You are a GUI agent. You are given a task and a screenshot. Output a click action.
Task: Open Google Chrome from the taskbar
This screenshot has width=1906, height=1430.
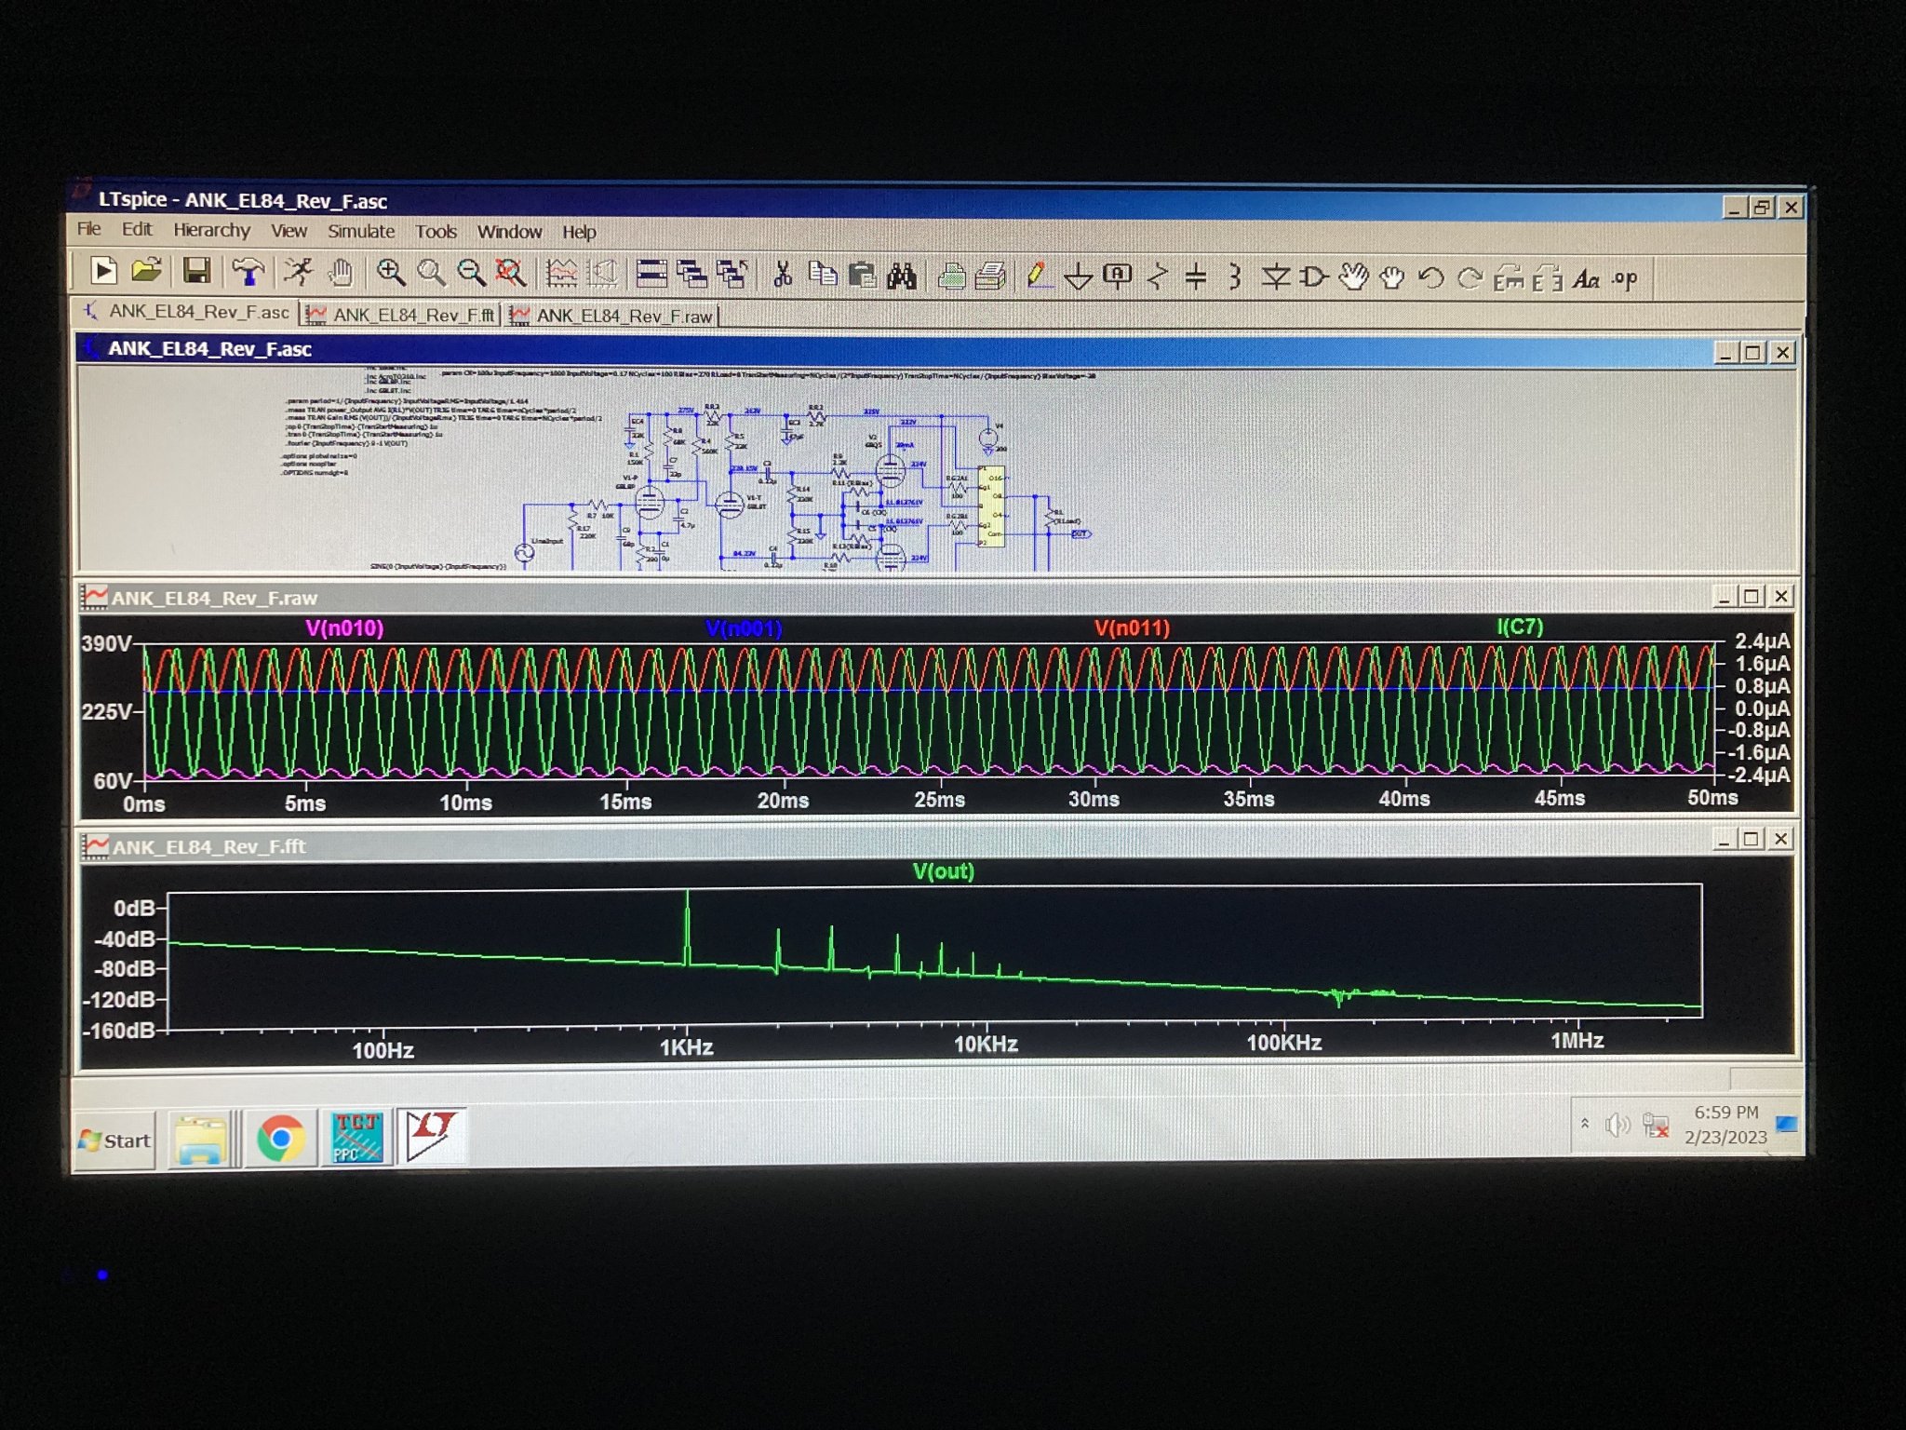(280, 1139)
